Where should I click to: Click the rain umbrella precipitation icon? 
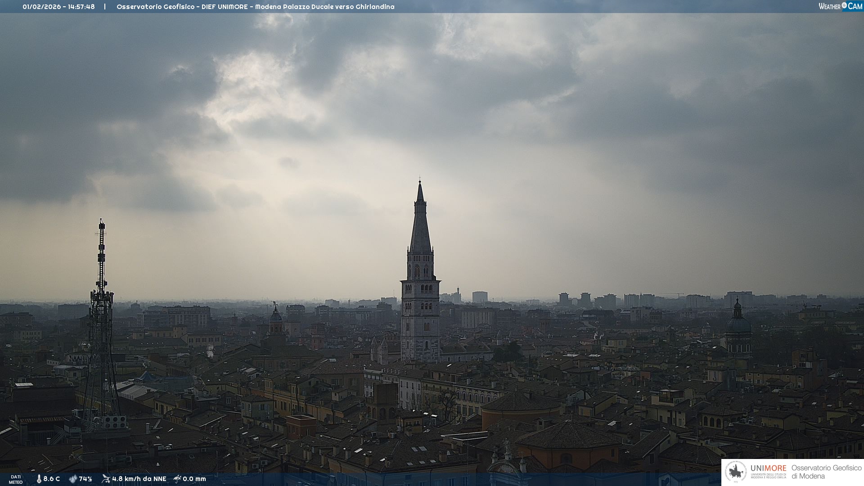click(x=177, y=479)
